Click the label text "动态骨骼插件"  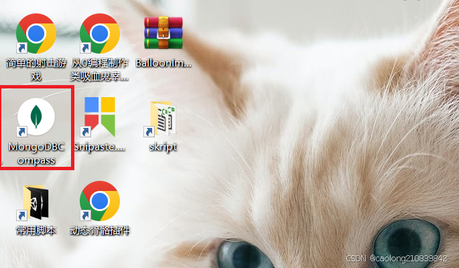(100, 230)
